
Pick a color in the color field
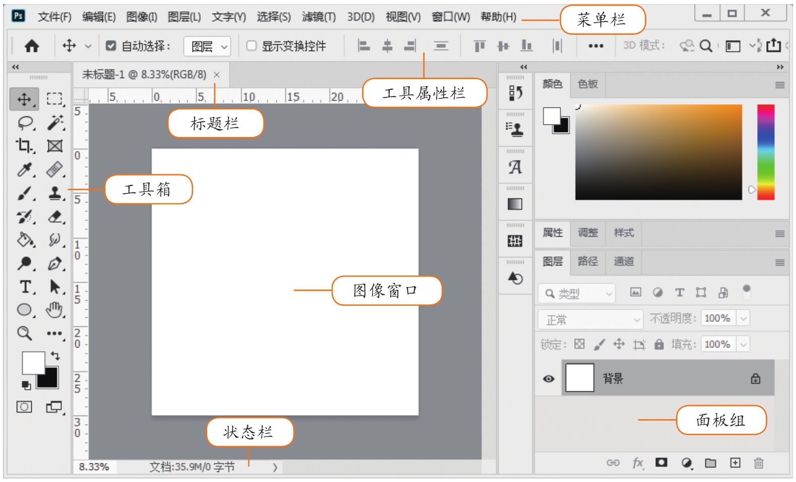click(658, 152)
